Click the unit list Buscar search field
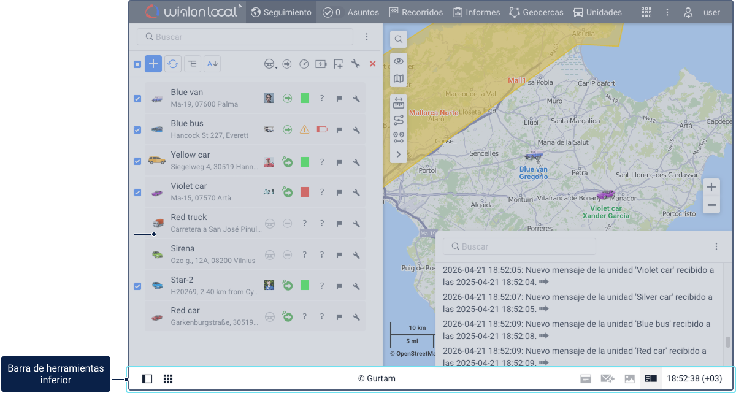736x393 pixels. coord(245,37)
